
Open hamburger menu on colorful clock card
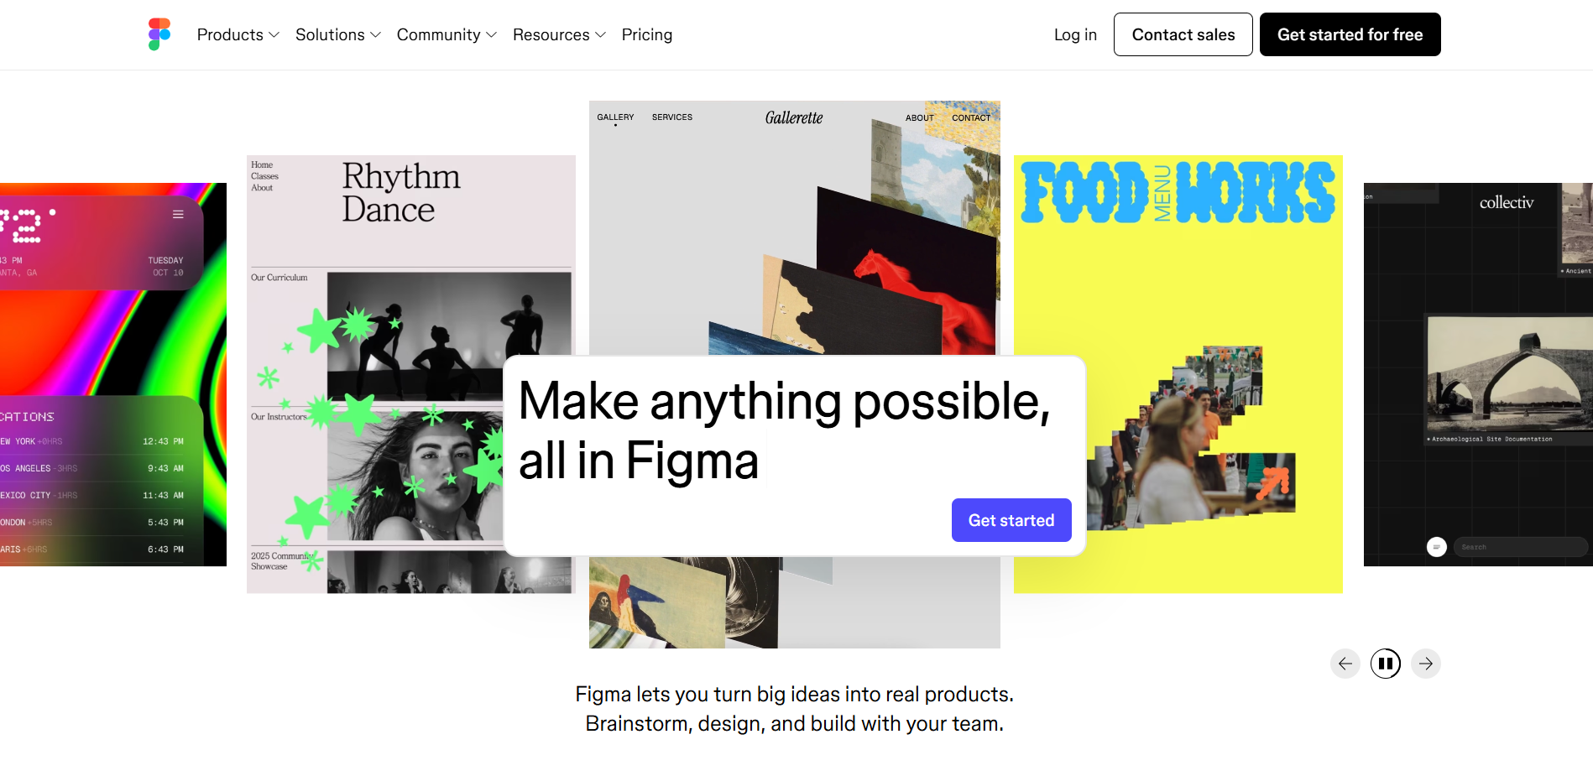tap(178, 214)
